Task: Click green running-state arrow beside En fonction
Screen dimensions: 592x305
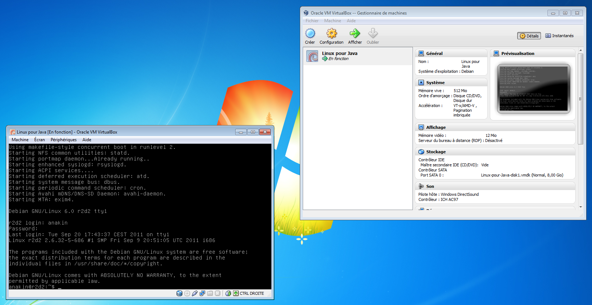Action: pyautogui.click(x=325, y=59)
